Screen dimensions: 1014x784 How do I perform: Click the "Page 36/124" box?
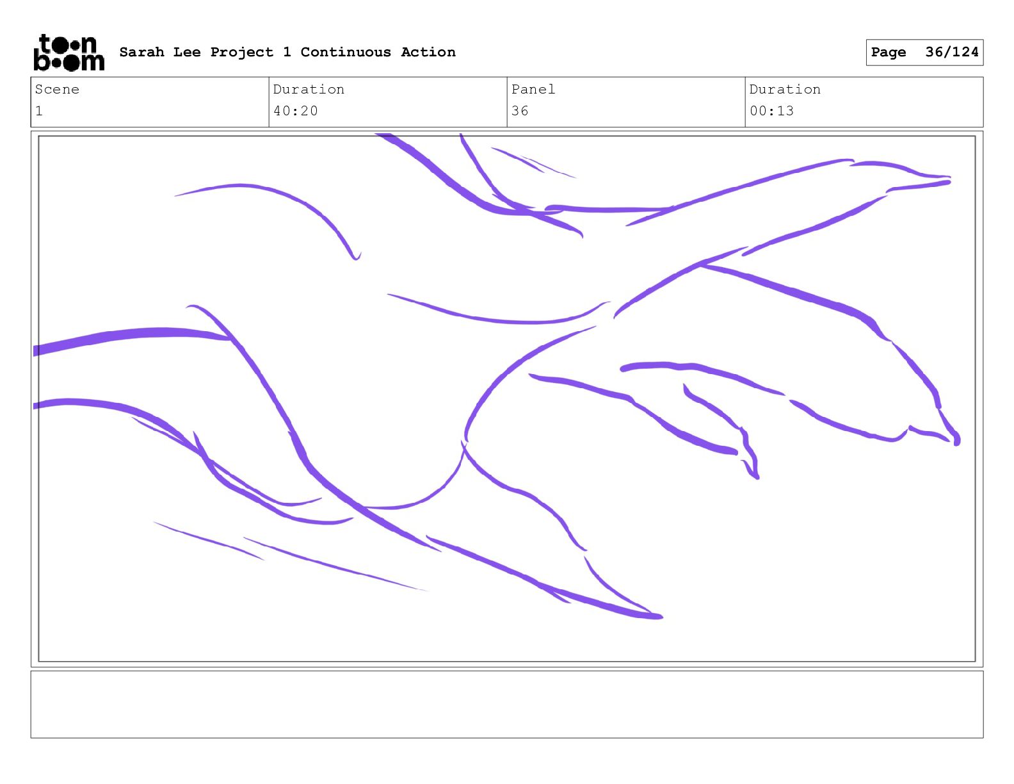tap(924, 53)
